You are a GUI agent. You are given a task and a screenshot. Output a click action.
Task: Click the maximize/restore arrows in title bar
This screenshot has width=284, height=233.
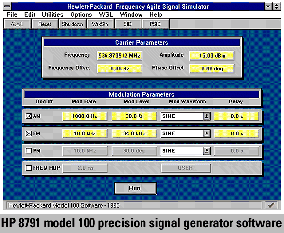click(276, 7)
